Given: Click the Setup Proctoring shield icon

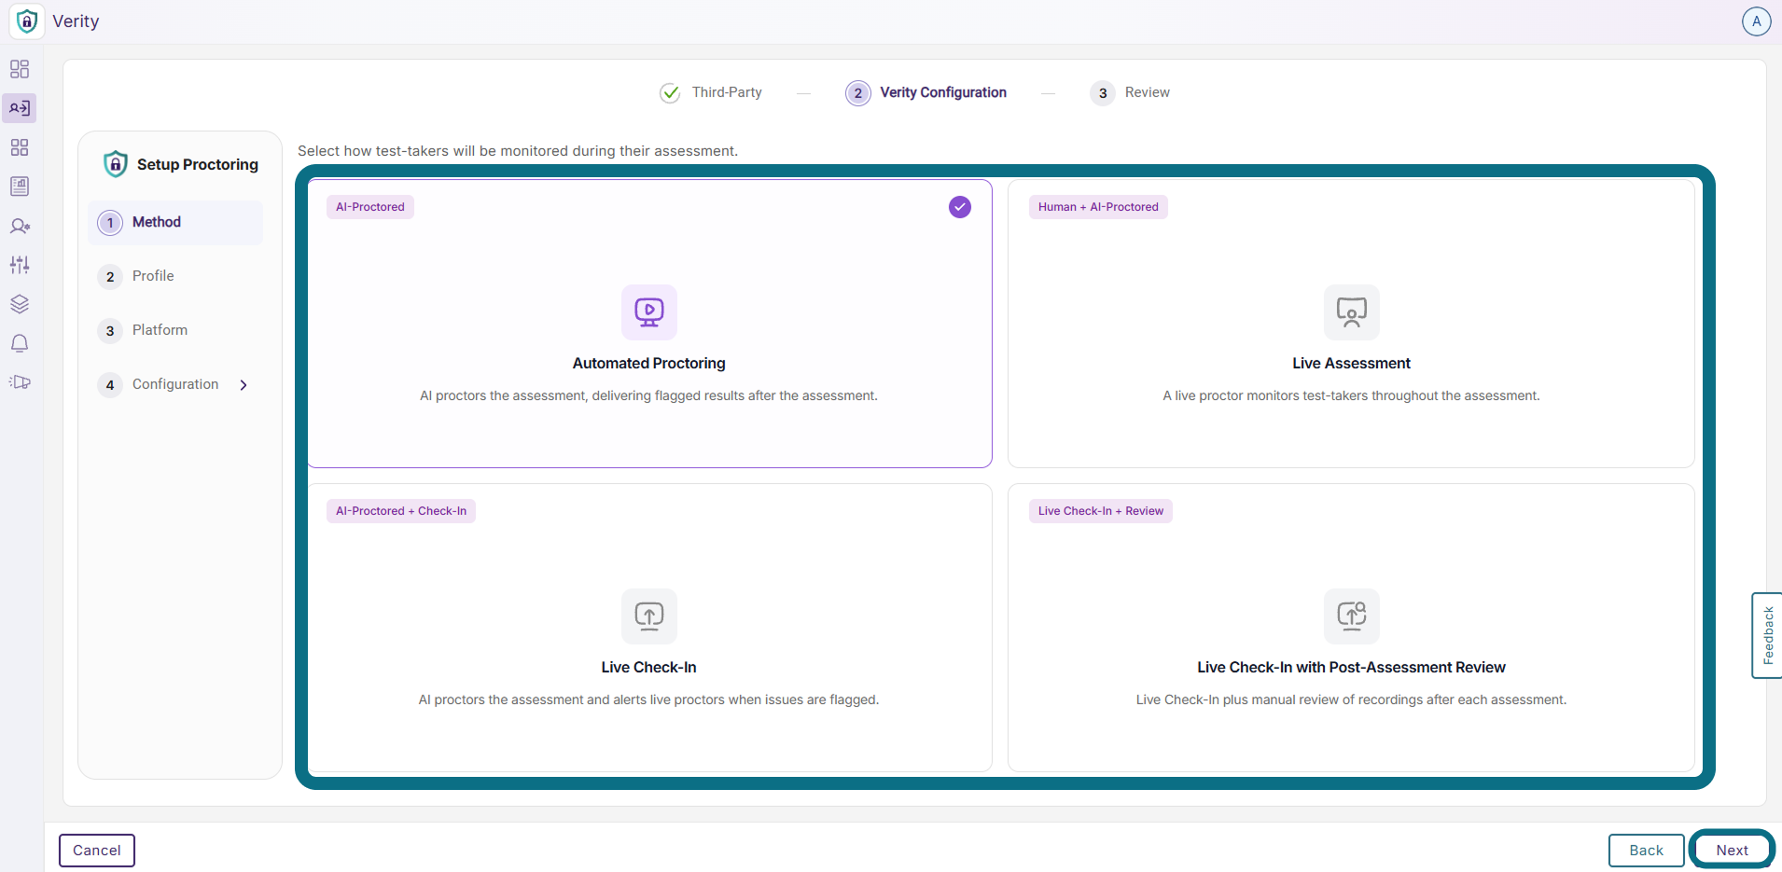Looking at the screenshot, I should pos(116,164).
